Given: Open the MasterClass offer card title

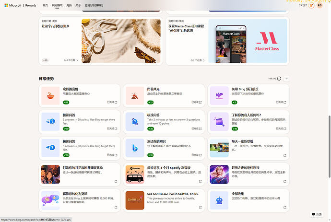Looking at the screenshot, I should tap(186, 28).
